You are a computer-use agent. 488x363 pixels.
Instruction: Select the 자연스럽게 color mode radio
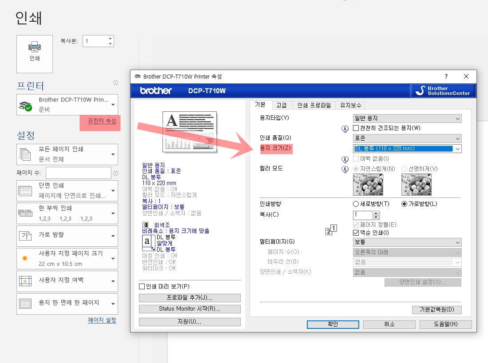click(x=356, y=169)
